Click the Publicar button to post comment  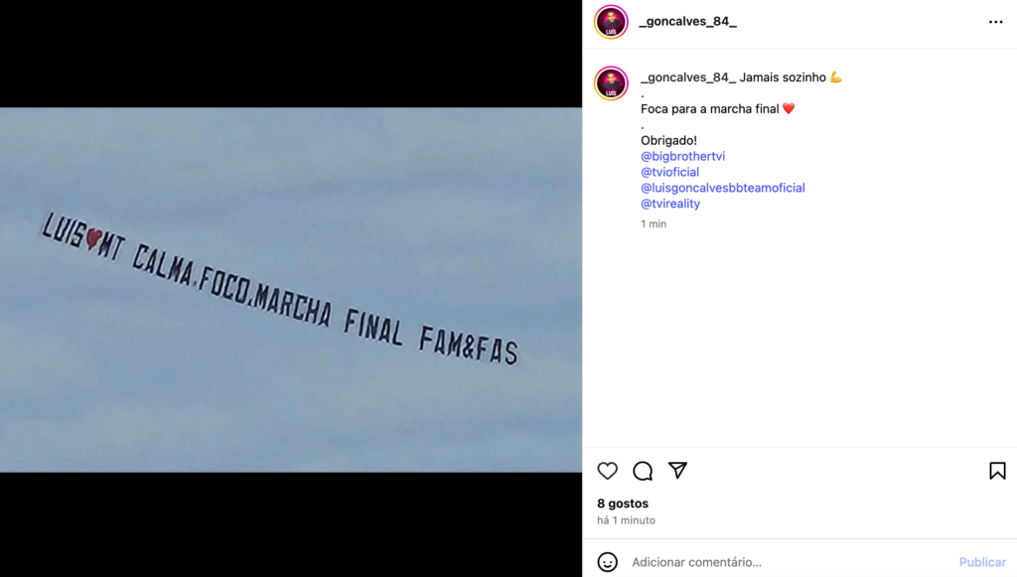coord(982,562)
